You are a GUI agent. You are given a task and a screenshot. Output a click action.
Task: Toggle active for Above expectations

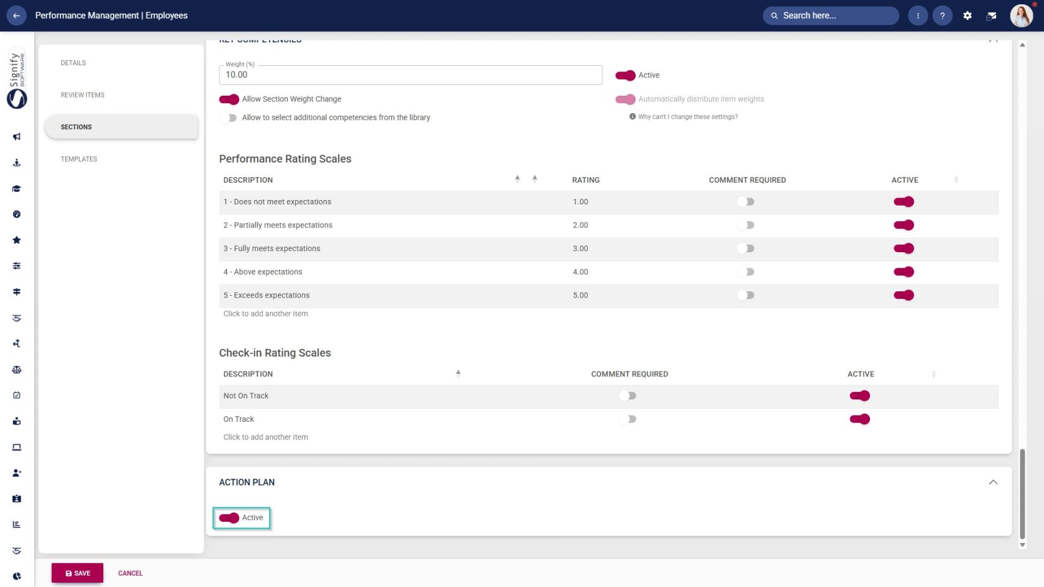904,272
